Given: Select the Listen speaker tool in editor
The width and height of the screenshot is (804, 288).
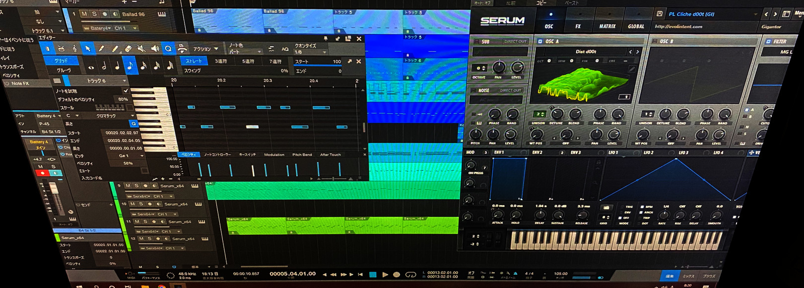Looking at the screenshot, I should [155, 49].
